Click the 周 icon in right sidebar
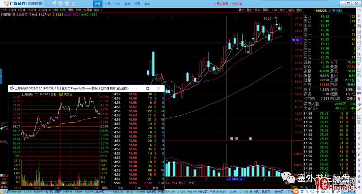Screen dimensions: 362x194 (359, 160)
